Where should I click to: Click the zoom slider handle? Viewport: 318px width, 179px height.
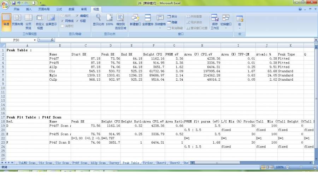point(301,167)
